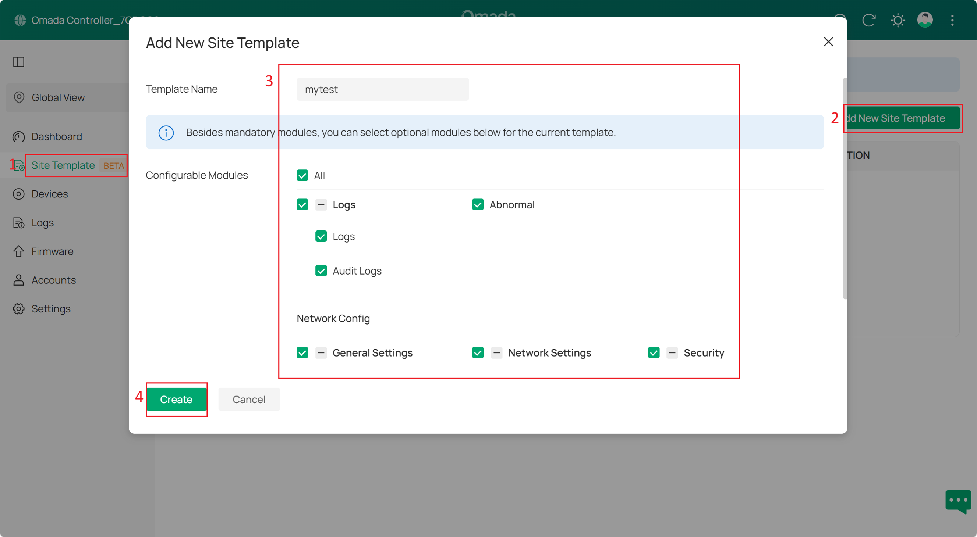Click the Accounts person icon
The height and width of the screenshot is (537, 977).
[19, 280]
